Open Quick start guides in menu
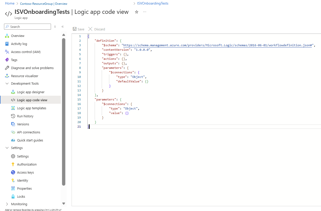This screenshot has height=211, width=321. pos(30,140)
